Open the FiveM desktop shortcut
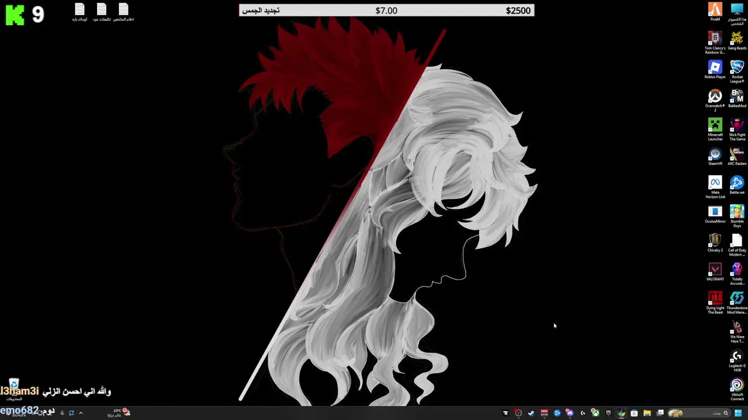Image resolution: width=748 pixels, height=420 pixels. (715, 12)
